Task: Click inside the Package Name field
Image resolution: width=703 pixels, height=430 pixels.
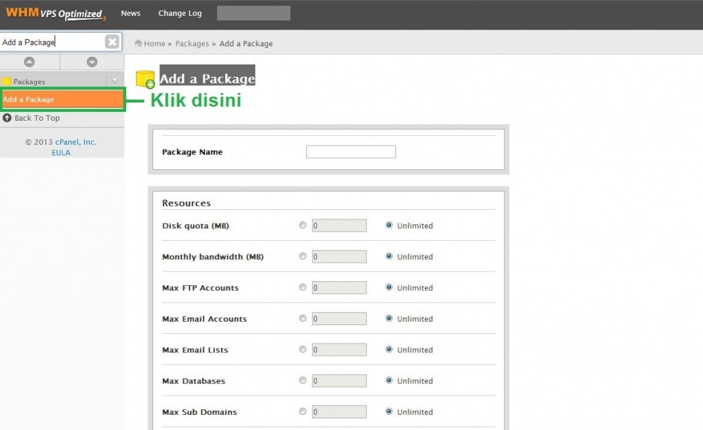Action: pyautogui.click(x=351, y=152)
